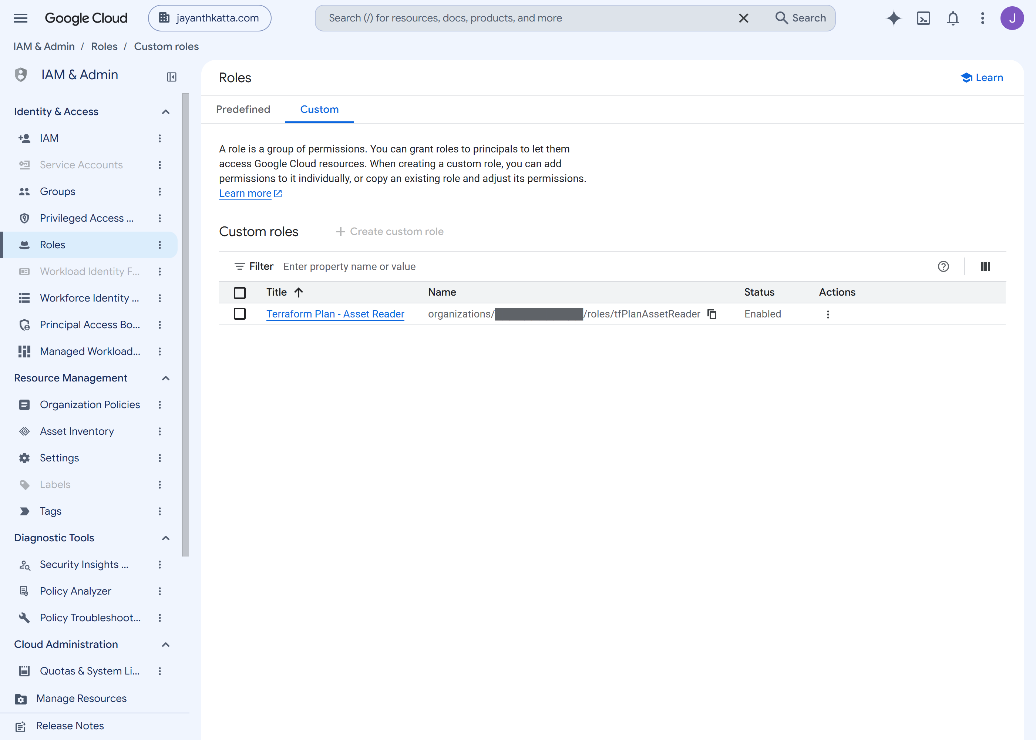The width and height of the screenshot is (1036, 740).
Task: Open the account avatar J
Action: [1012, 18]
